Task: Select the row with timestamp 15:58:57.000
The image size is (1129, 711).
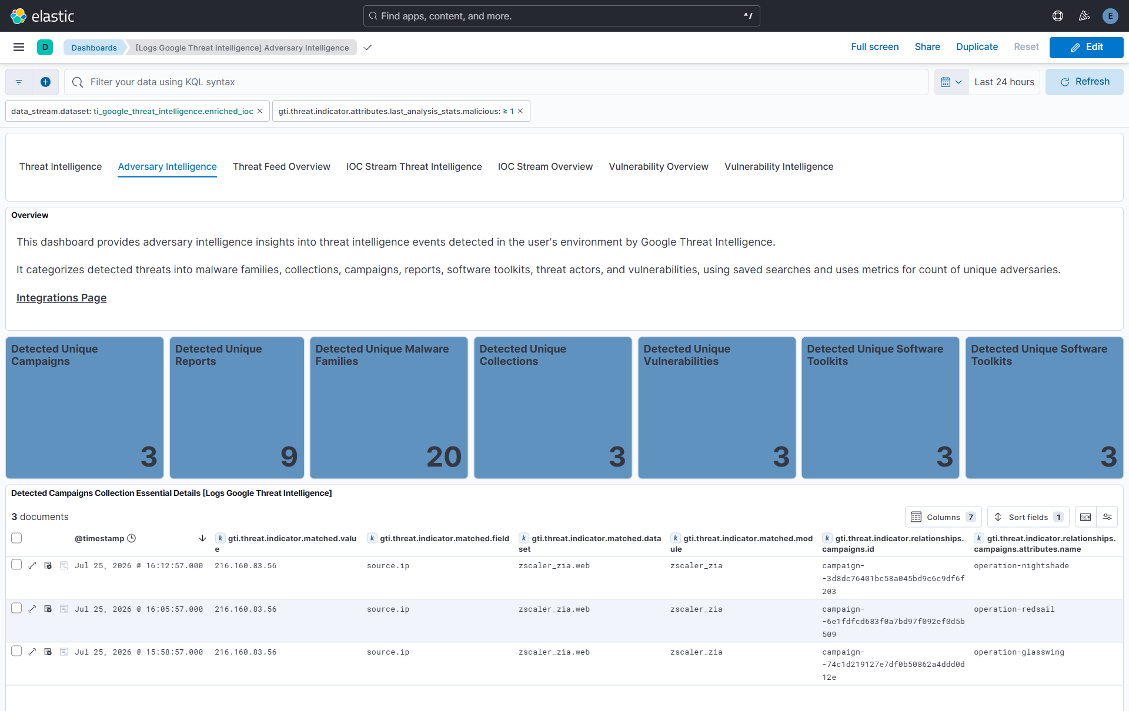Action: point(16,651)
